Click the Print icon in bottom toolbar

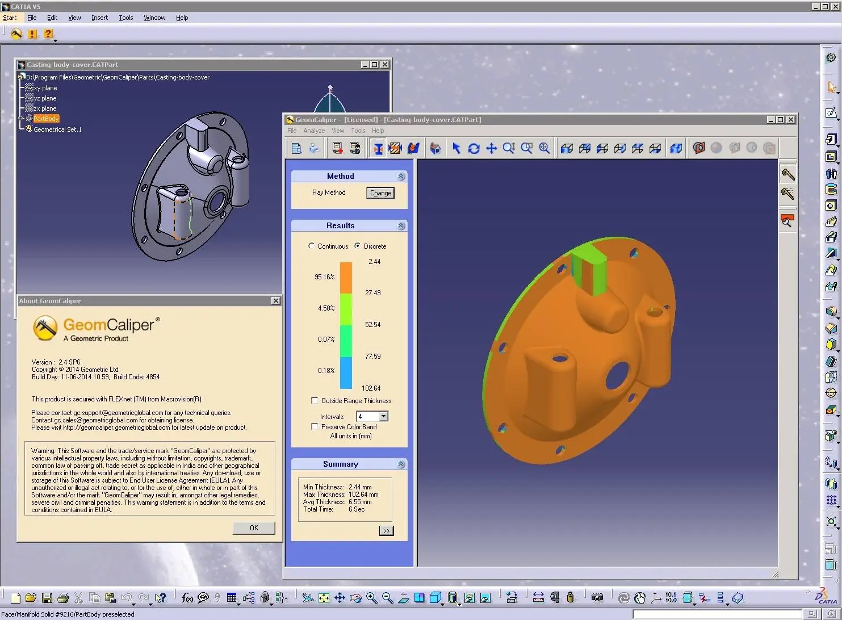63,598
